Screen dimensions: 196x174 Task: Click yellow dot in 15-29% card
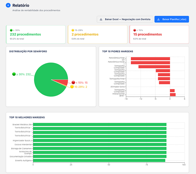[73, 30]
